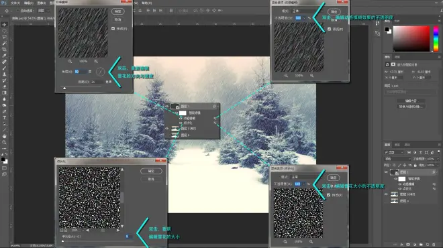The width and height of the screenshot is (443, 248).
Task: Click the delete layer trash icon
Action: click(x=434, y=245)
